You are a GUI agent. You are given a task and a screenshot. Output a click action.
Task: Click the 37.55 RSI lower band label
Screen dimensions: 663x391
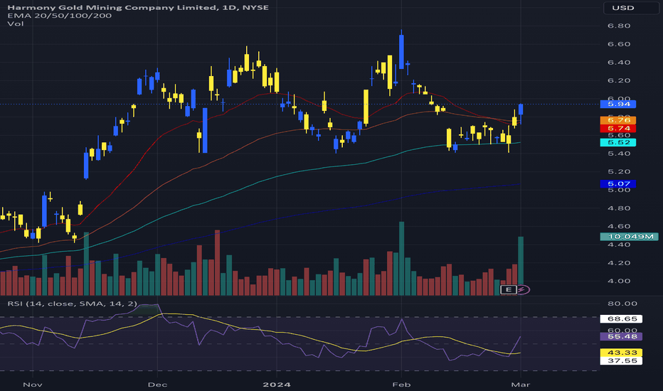coord(621,360)
